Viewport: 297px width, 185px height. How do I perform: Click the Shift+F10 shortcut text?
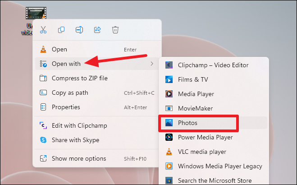coord(135,159)
